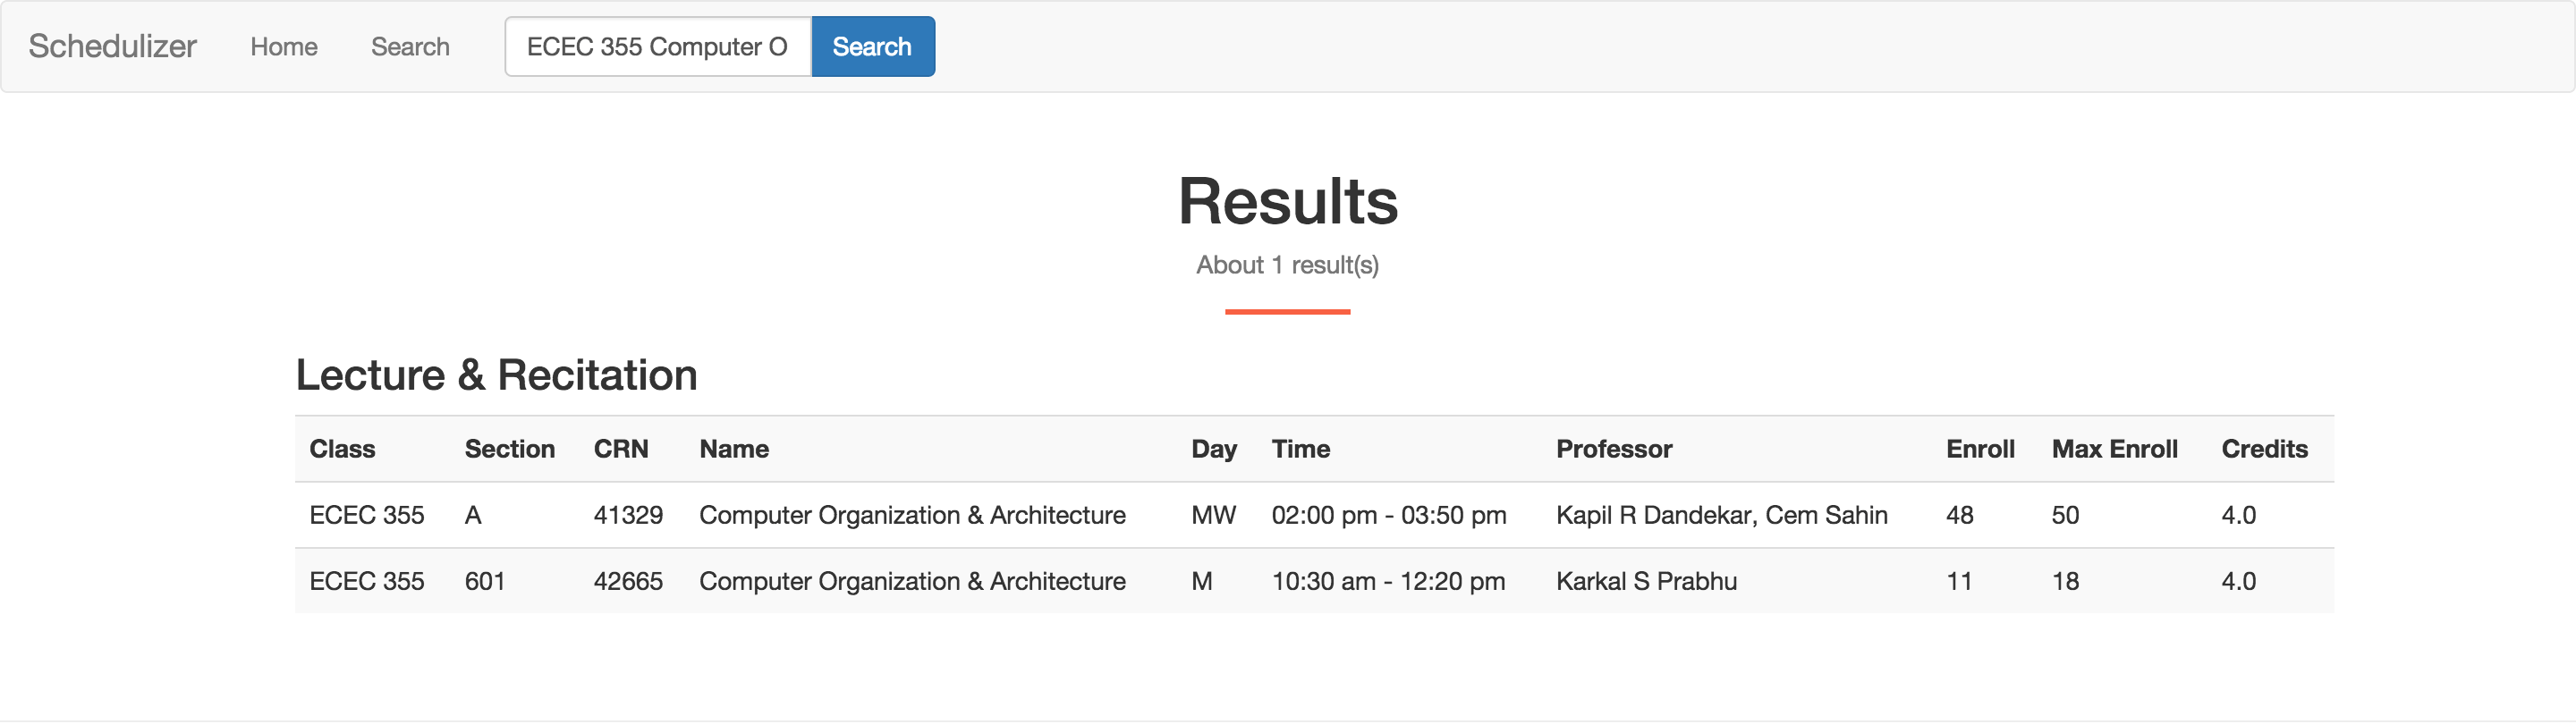Click the Professor column header
This screenshot has height=724, width=2576.
(x=1614, y=449)
